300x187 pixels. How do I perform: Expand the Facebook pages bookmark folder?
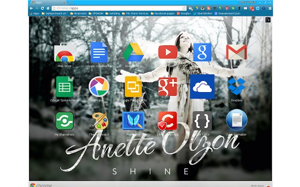pos(163,14)
